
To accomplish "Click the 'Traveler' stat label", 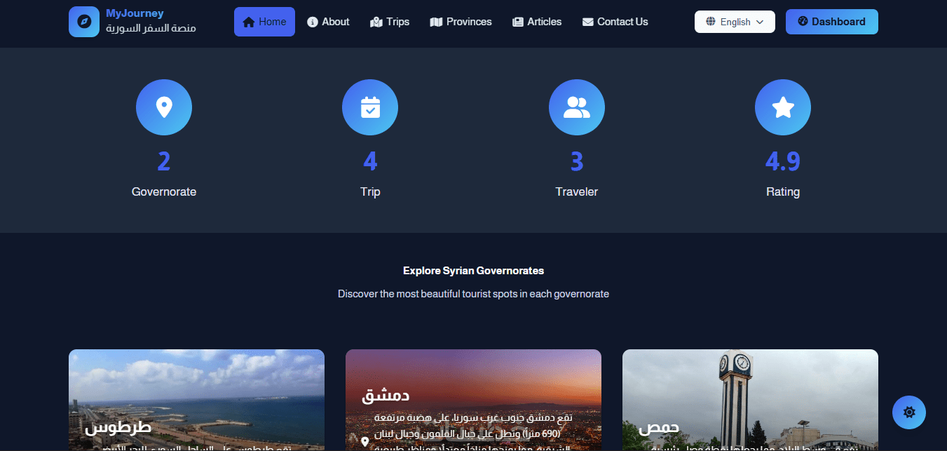I will click(x=577, y=191).
